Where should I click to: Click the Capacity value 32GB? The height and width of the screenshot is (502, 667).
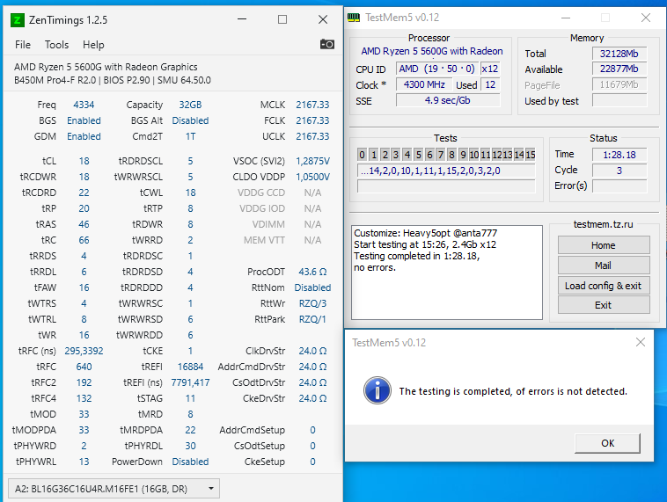click(x=190, y=105)
